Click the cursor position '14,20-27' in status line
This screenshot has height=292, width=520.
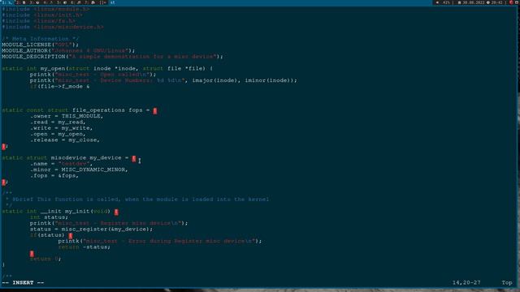(x=466, y=283)
